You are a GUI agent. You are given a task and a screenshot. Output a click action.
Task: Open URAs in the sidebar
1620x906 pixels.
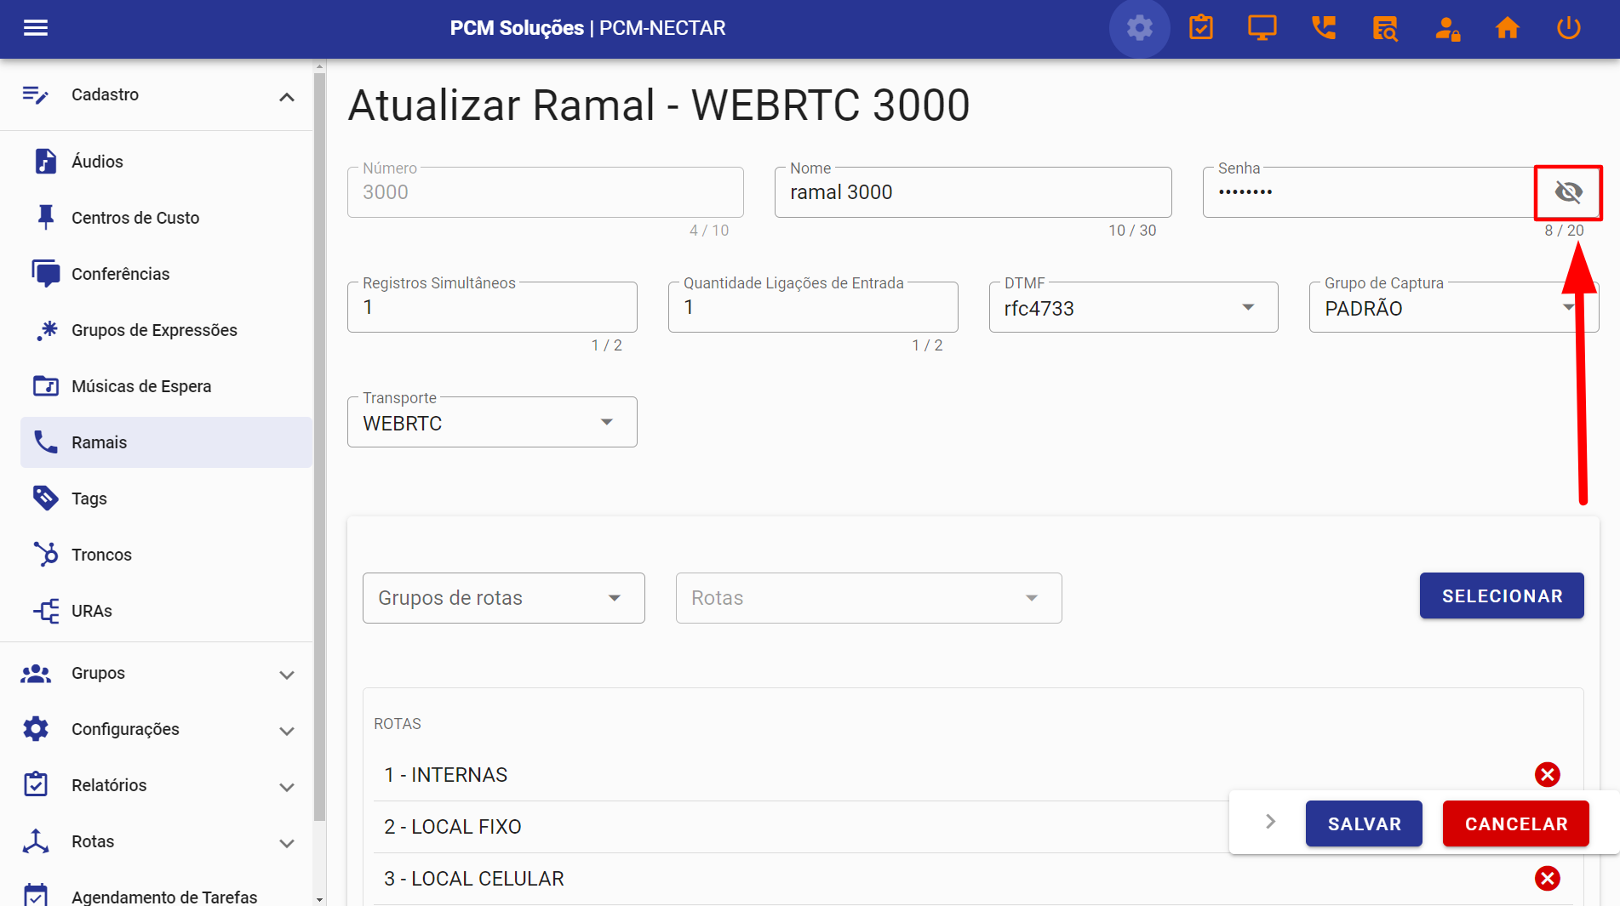pos(167,611)
